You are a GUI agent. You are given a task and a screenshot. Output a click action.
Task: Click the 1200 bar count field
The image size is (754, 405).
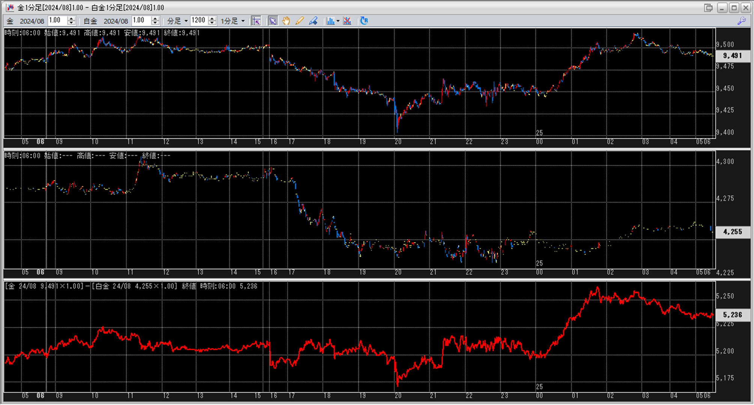(199, 21)
